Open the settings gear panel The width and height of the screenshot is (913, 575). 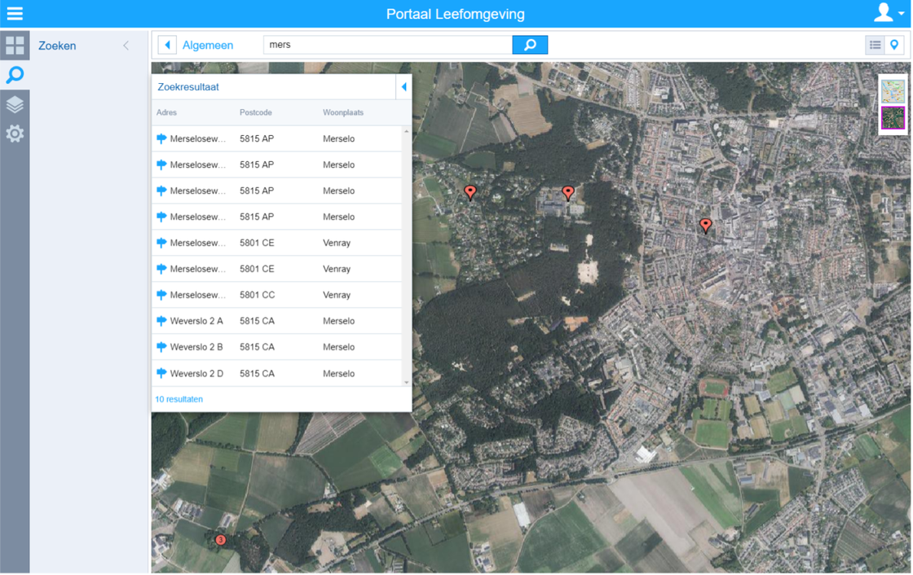point(15,134)
